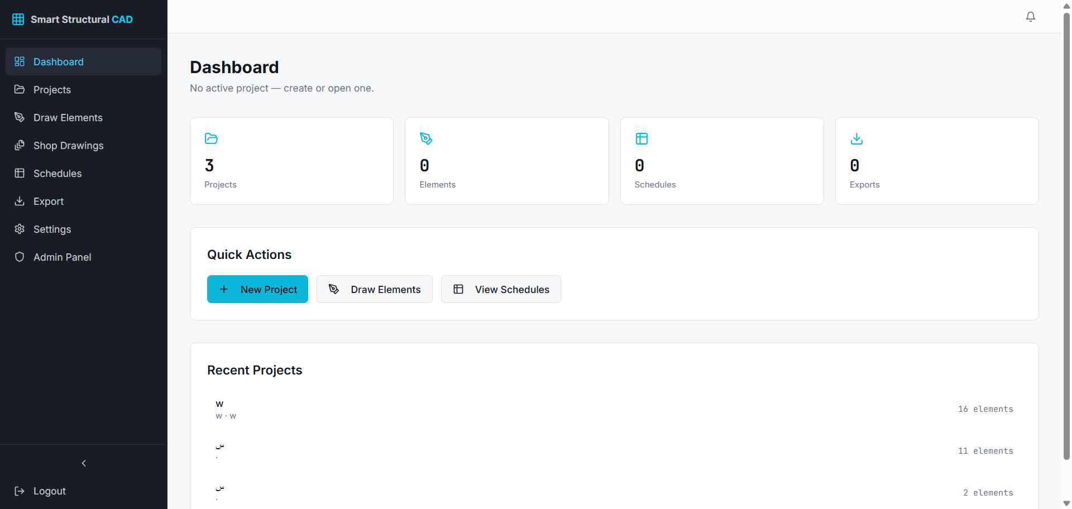Click the Quick Actions heading

point(249,254)
